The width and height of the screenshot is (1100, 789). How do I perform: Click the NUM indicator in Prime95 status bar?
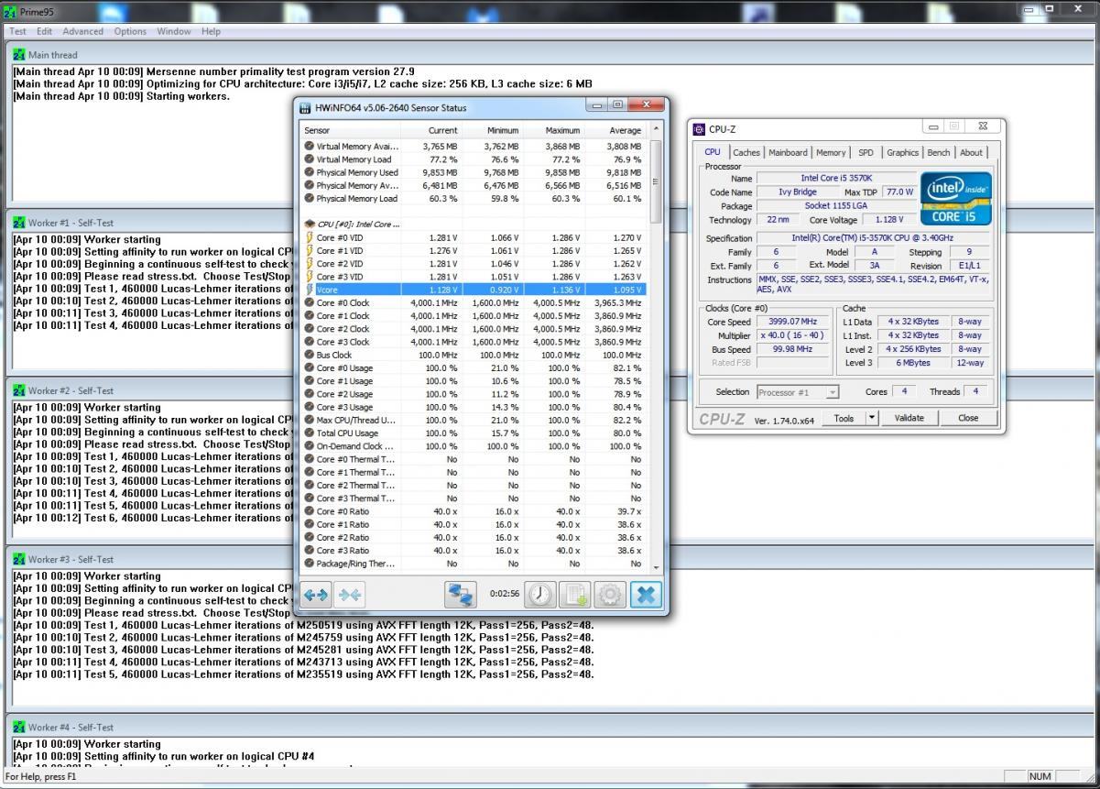click(1040, 776)
